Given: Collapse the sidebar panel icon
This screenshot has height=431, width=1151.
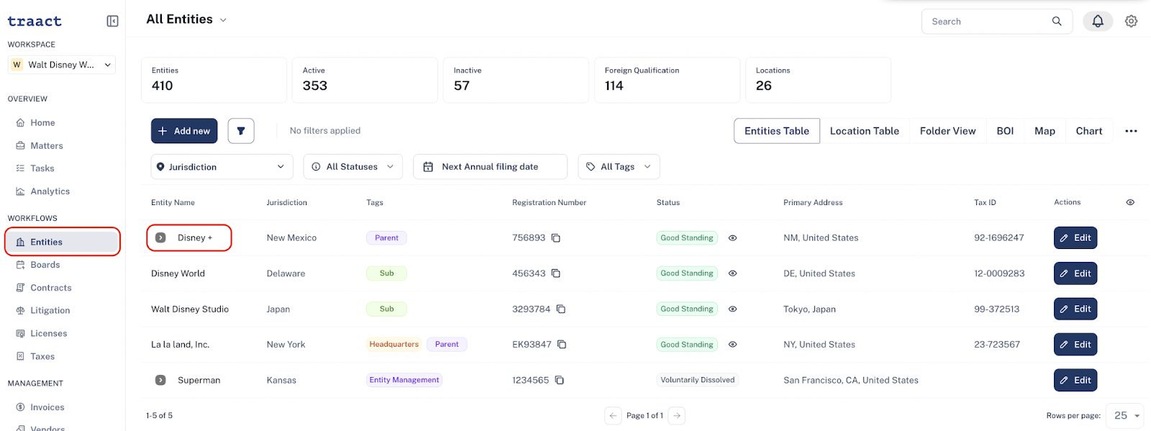Looking at the screenshot, I should (112, 22).
